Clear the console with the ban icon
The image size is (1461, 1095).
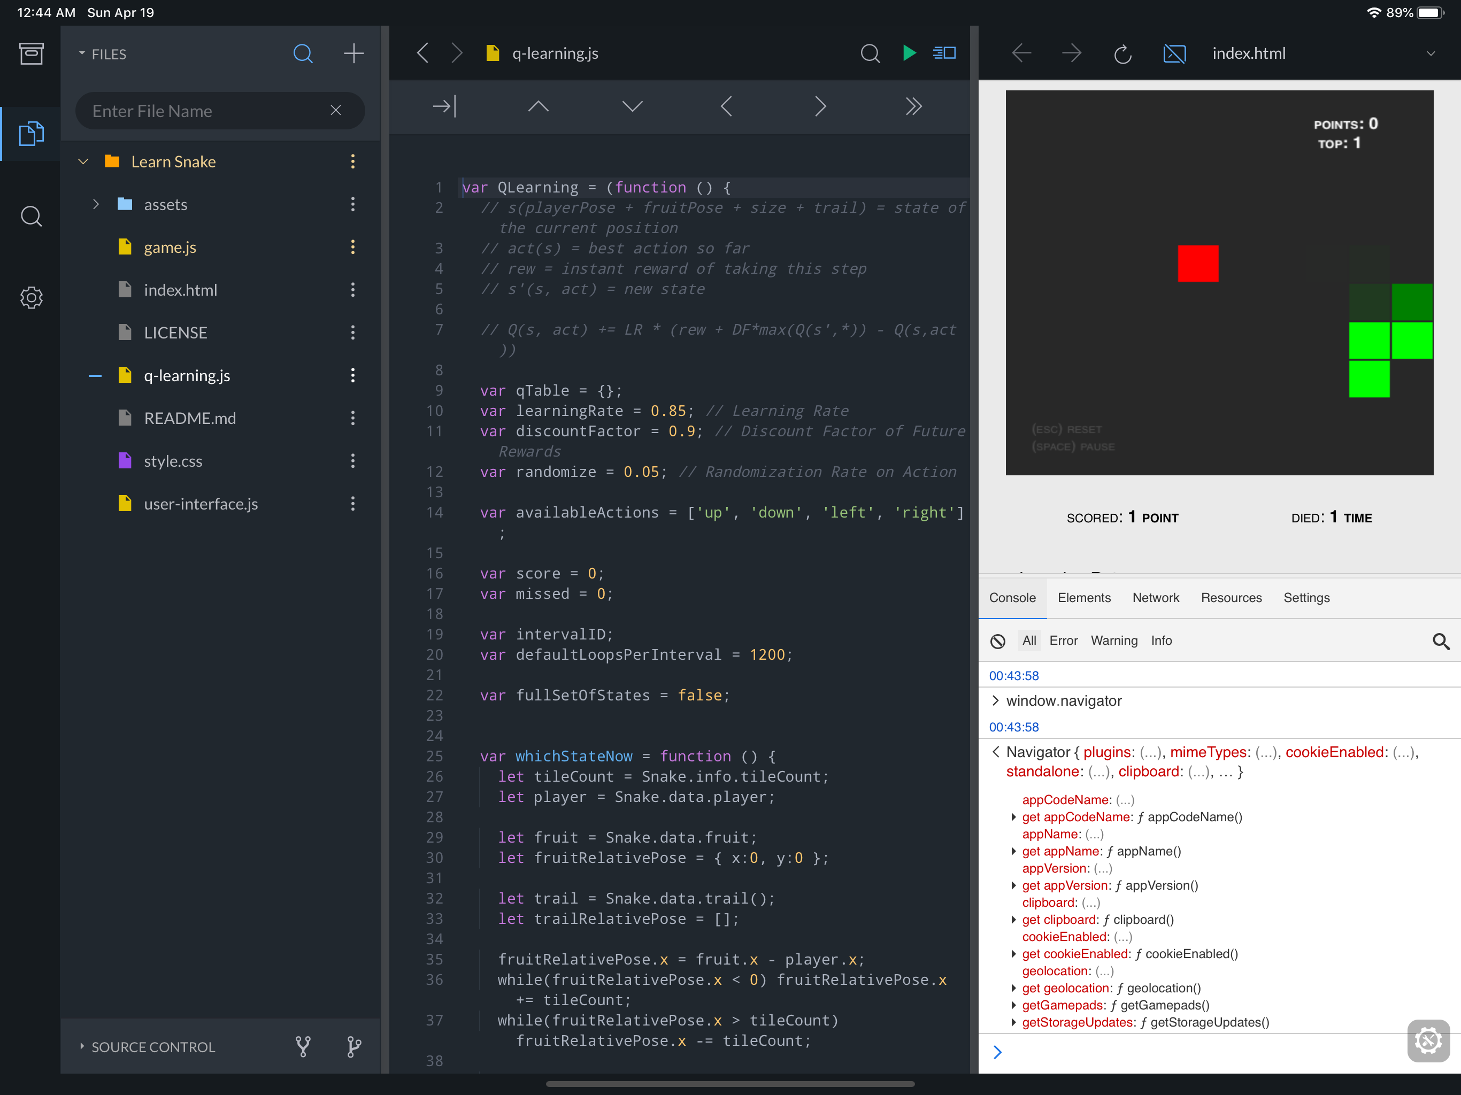pos(997,641)
